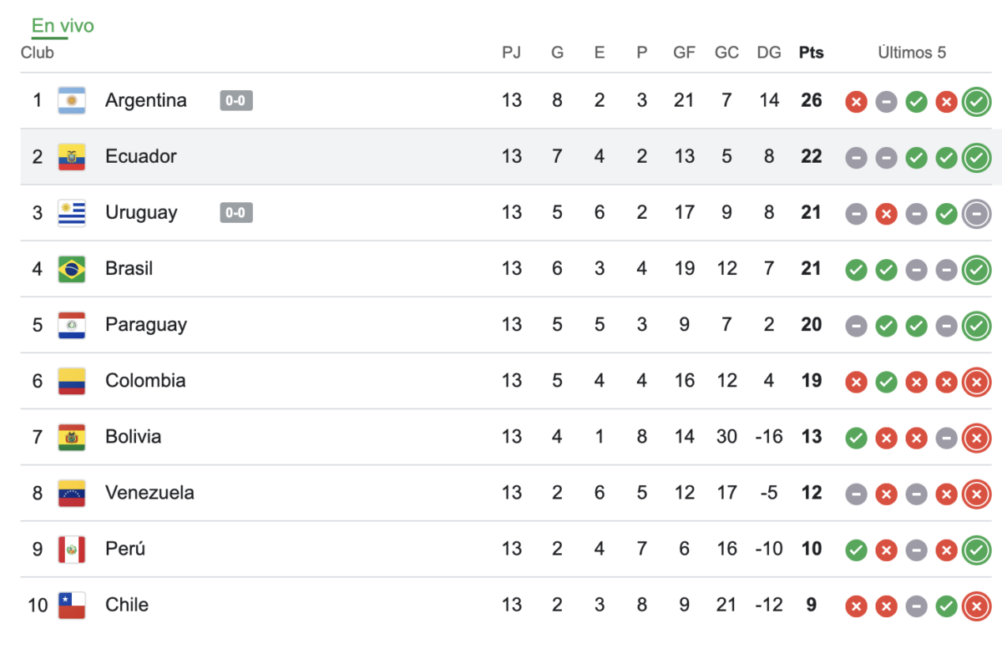The image size is (1002, 659).
Task: Click the Argentina flag icon
Action: coord(72,101)
